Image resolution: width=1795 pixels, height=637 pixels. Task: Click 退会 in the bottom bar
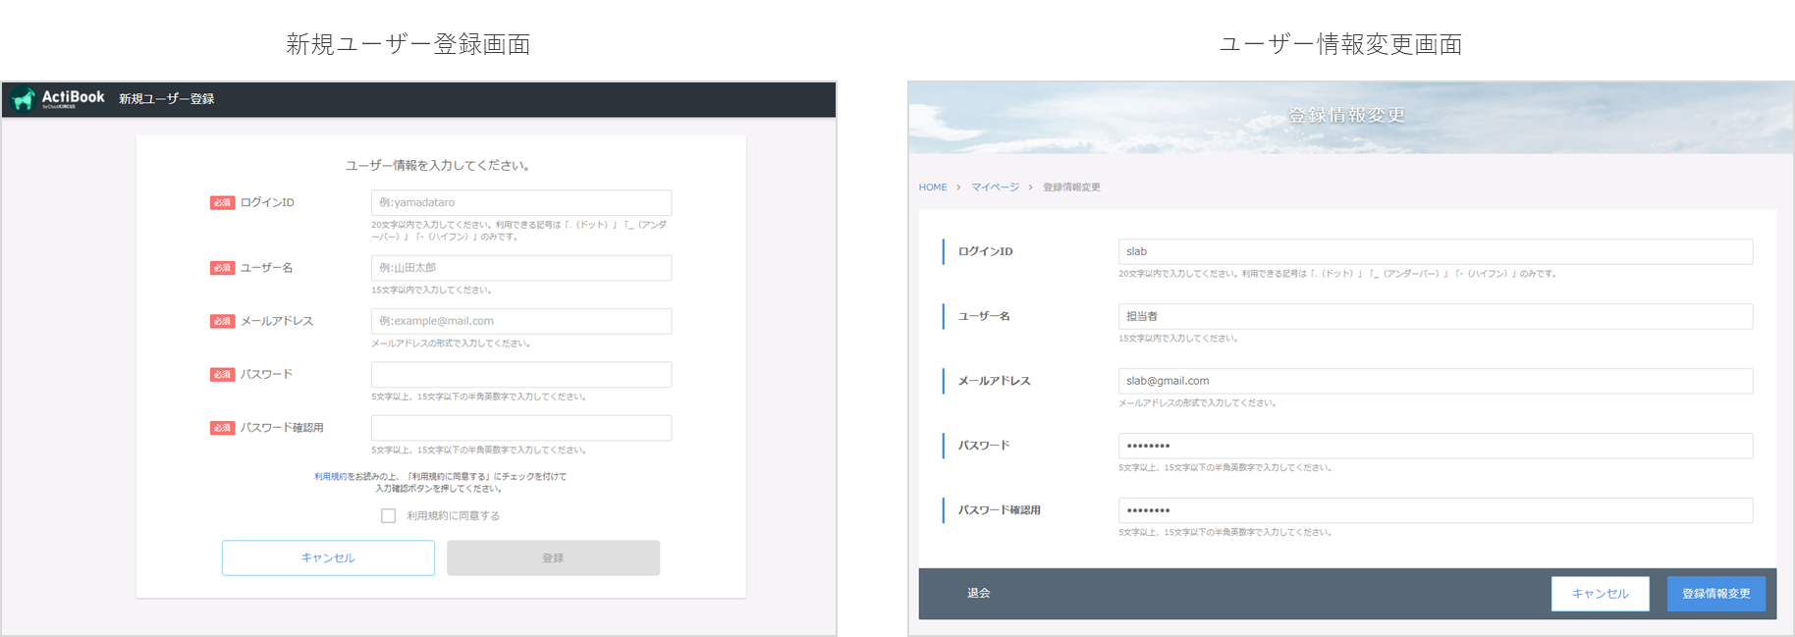[978, 593]
